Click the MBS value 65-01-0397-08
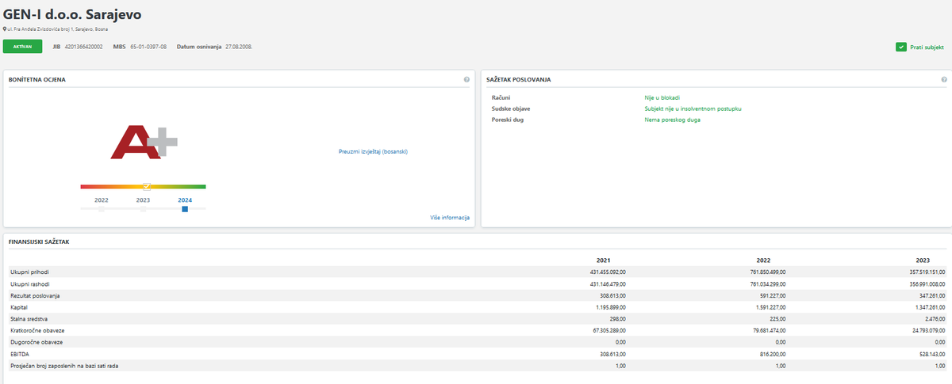This screenshot has width=952, height=384. 148,47
